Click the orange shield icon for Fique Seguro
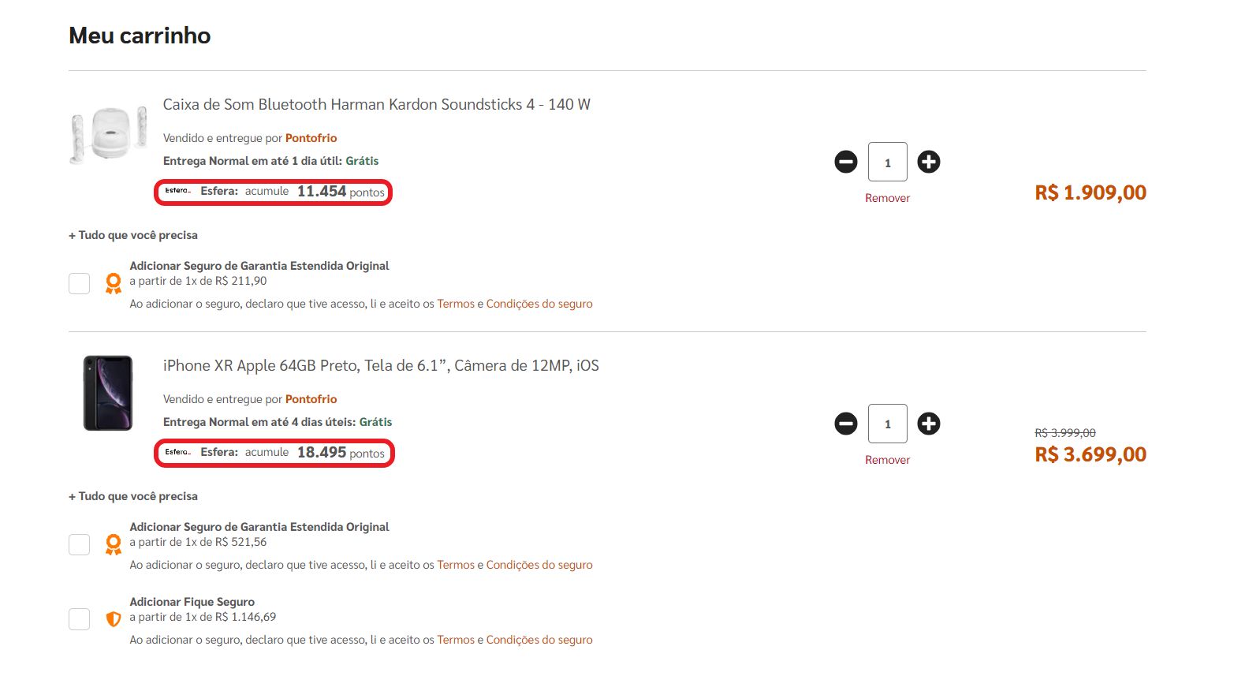The image size is (1260, 676). [x=114, y=619]
